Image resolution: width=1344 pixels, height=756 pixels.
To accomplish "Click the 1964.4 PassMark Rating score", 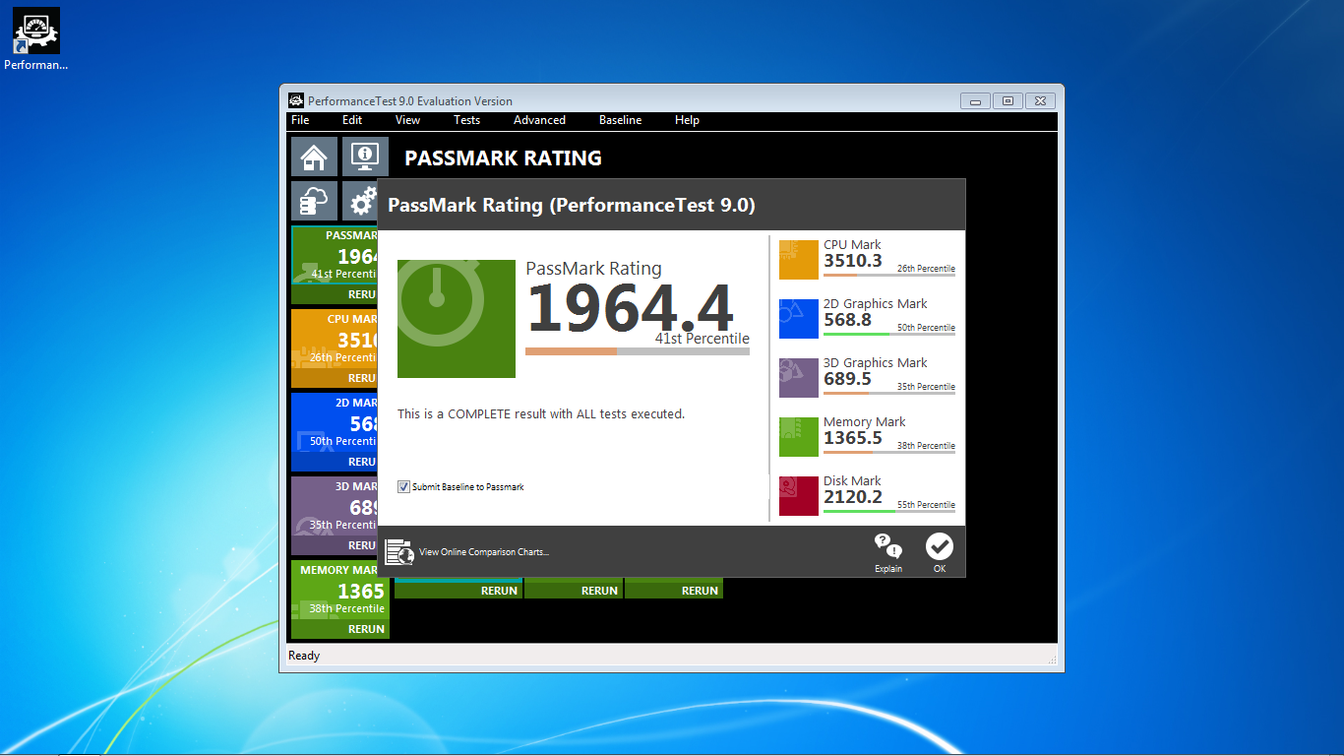I will coord(630,309).
